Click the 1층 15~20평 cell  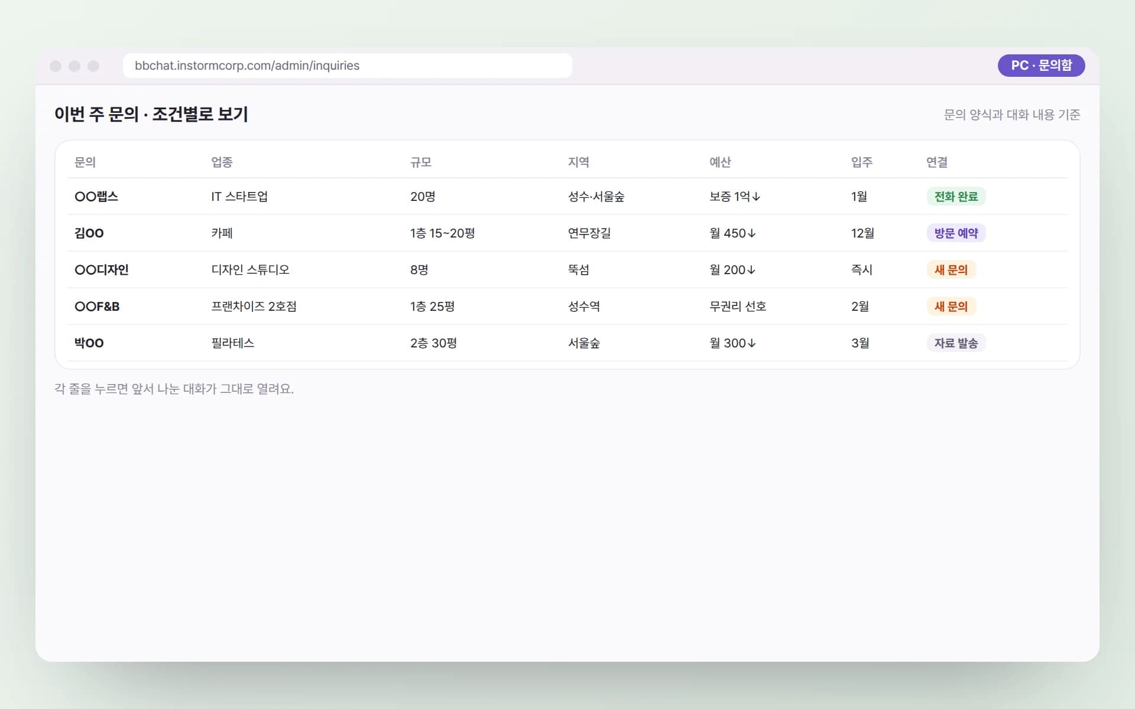coord(443,233)
